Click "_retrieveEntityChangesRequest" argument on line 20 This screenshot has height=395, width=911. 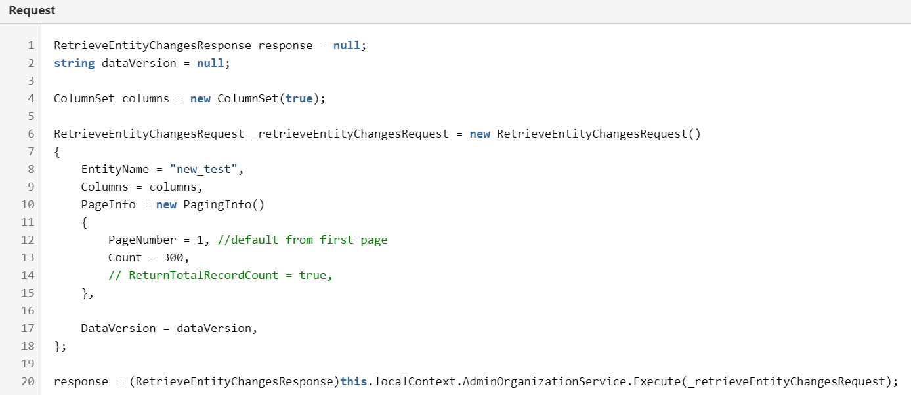pos(786,382)
